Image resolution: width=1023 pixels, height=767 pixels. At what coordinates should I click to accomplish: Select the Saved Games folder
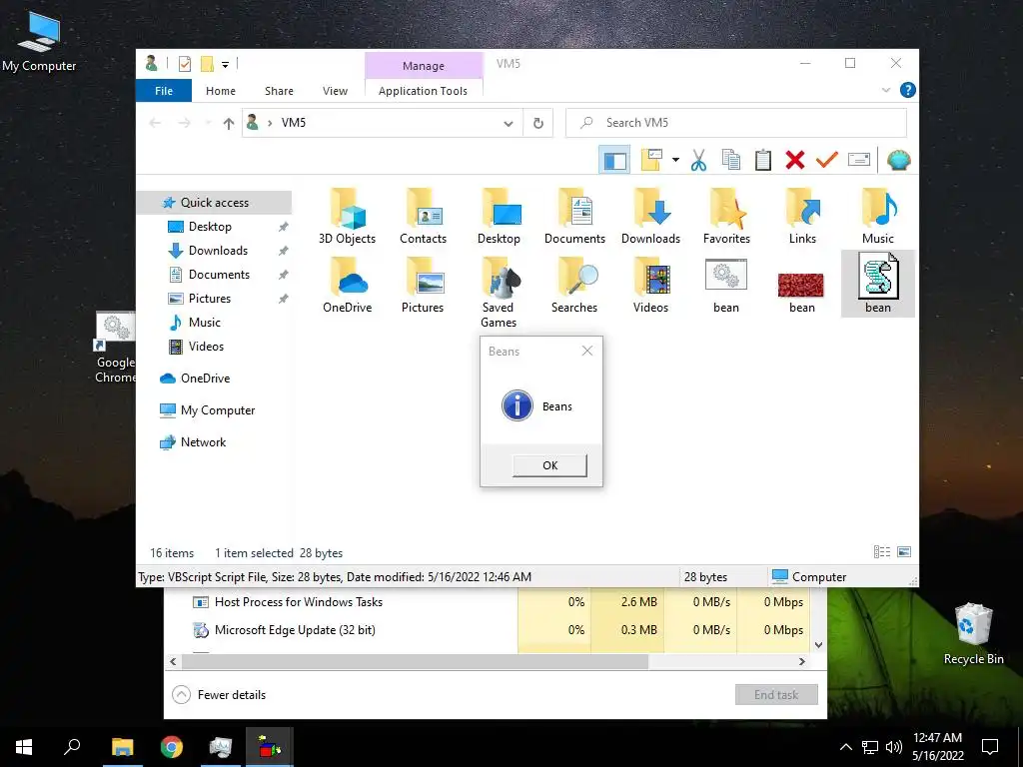coord(499,293)
